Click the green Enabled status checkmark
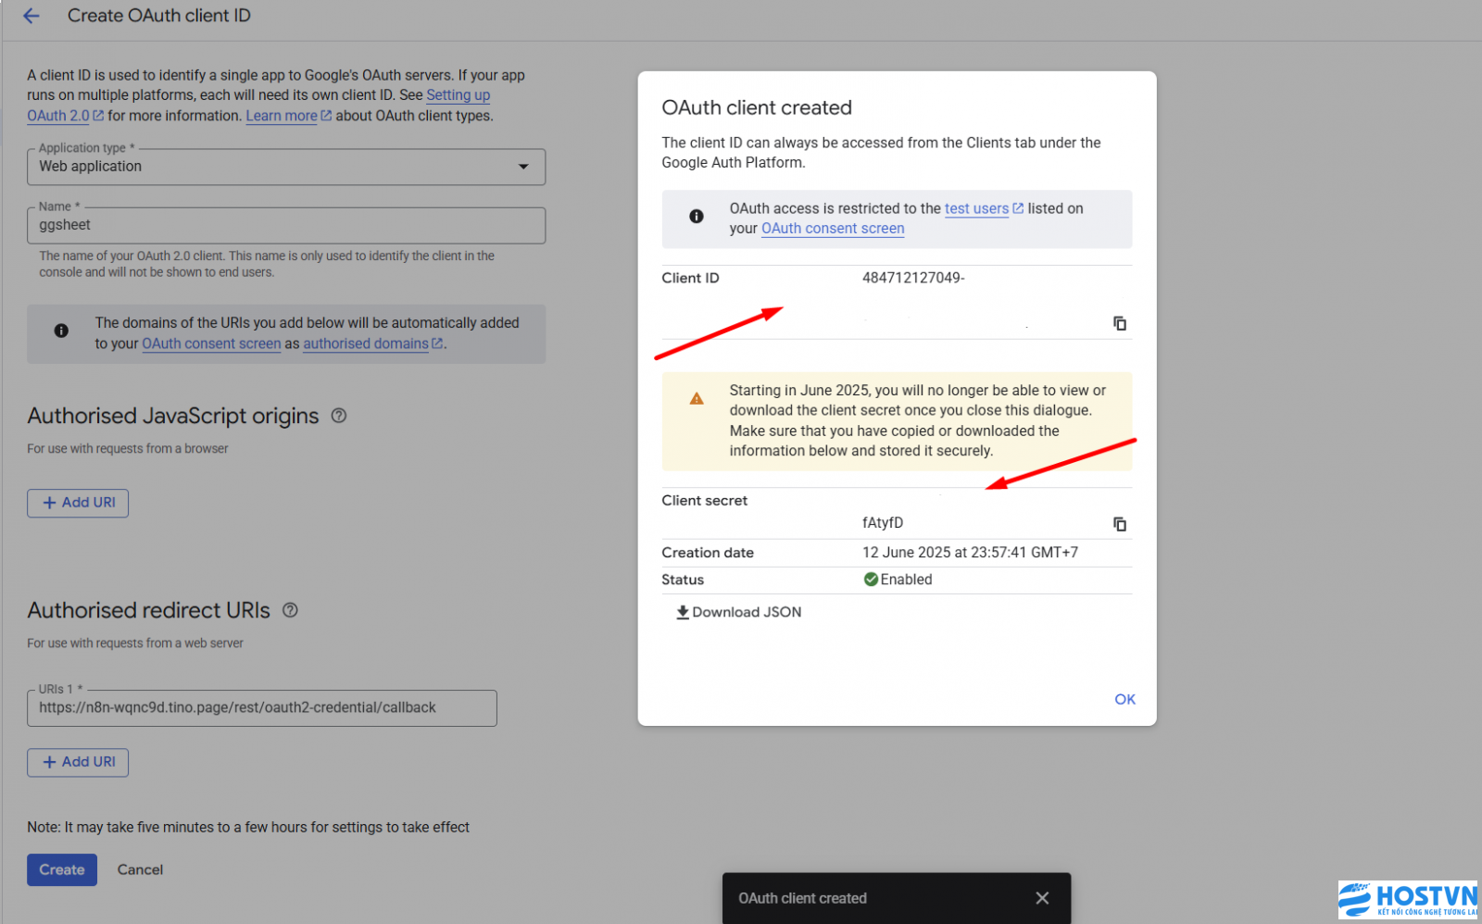The width and height of the screenshot is (1482, 924). (871, 580)
